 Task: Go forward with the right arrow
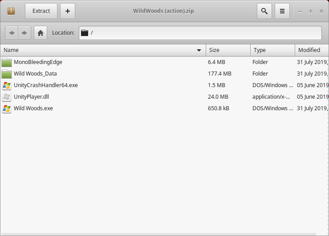click(24, 33)
